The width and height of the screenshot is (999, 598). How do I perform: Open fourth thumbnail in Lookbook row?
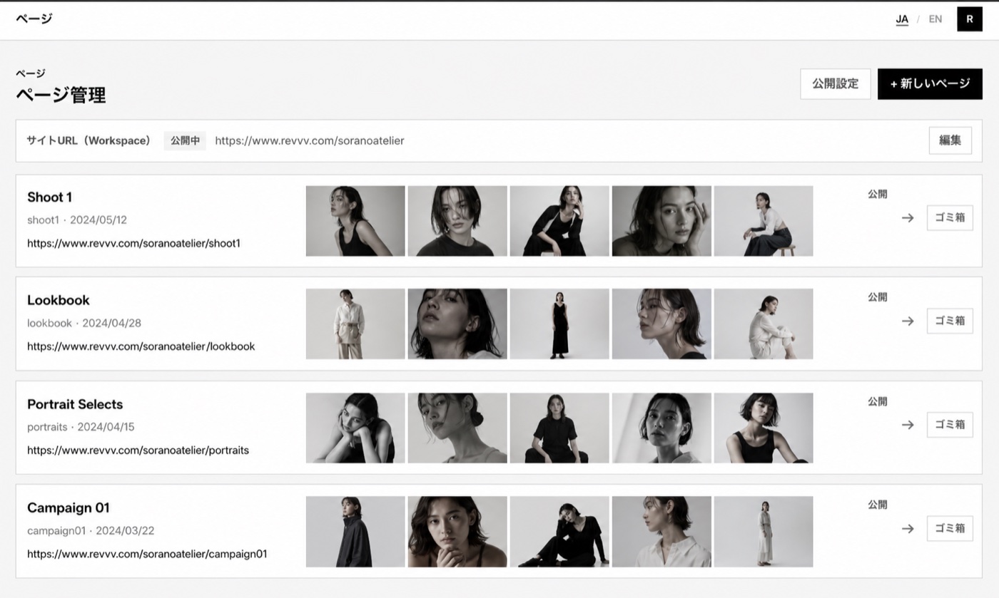pyautogui.click(x=661, y=324)
